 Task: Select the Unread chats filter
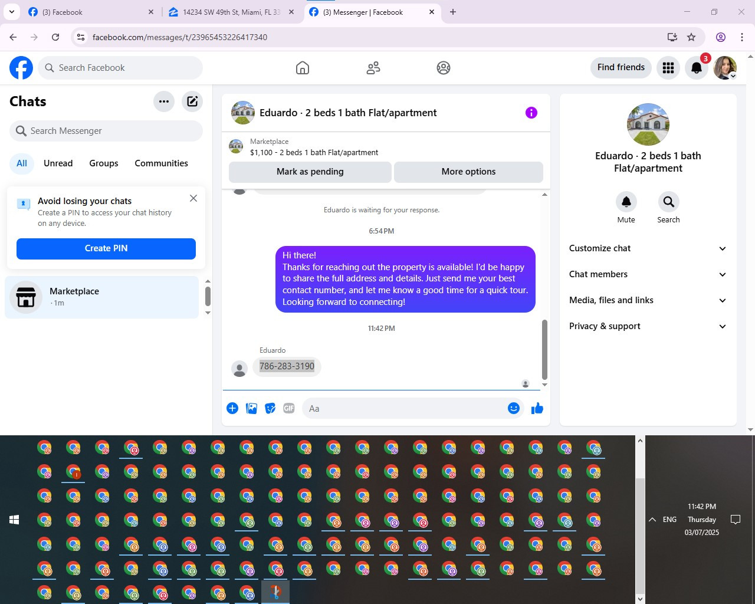tap(58, 163)
